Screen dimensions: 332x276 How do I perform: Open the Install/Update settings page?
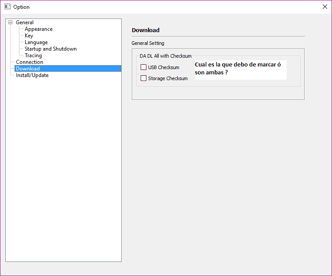pos(32,75)
